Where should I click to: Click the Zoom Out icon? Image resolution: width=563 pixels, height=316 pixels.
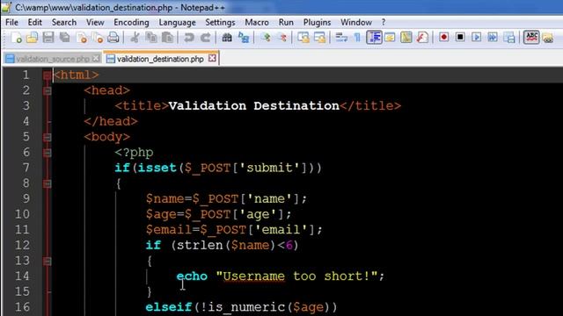tap(282, 37)
